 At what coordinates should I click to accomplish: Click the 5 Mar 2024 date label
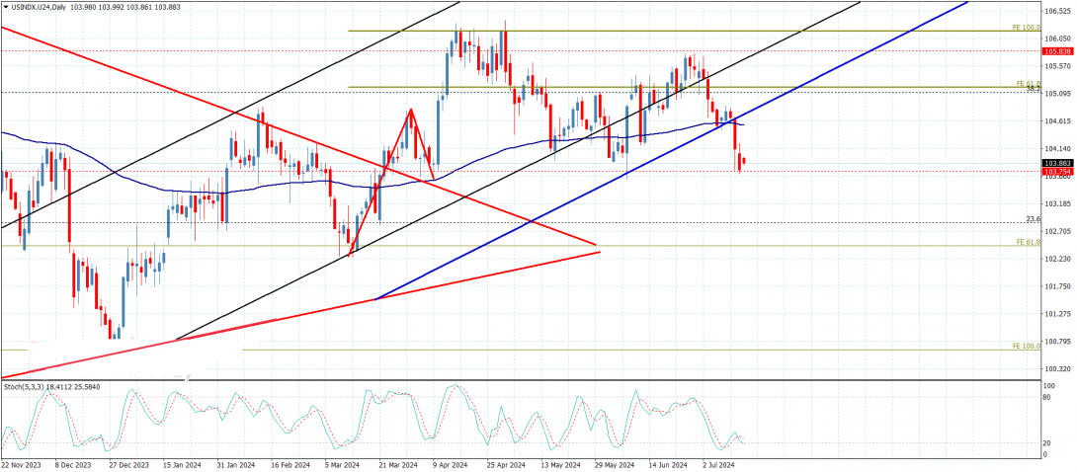click(343, 465)
